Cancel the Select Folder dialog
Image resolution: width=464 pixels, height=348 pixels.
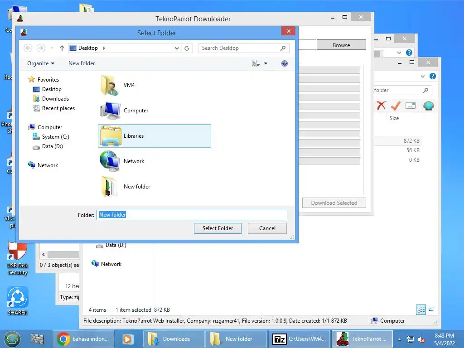pos(267,228)
